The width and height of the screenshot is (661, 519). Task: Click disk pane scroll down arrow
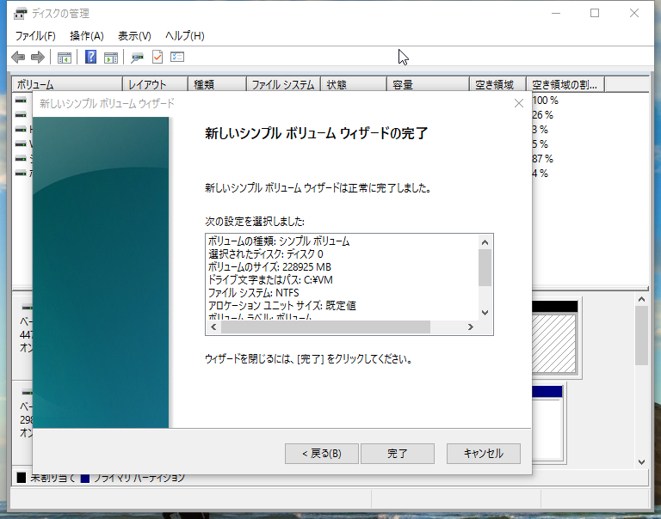641,461
